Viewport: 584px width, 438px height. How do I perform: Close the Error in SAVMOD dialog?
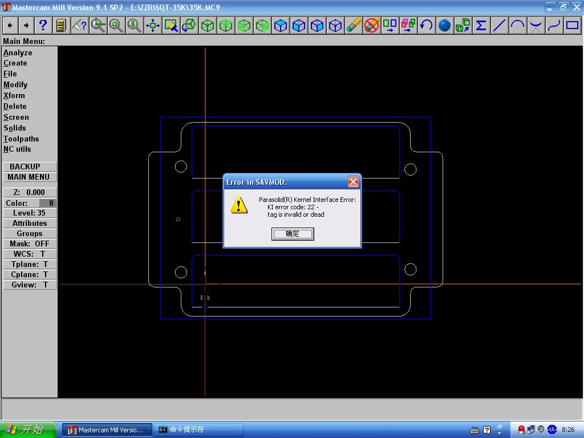pos(353,182)
